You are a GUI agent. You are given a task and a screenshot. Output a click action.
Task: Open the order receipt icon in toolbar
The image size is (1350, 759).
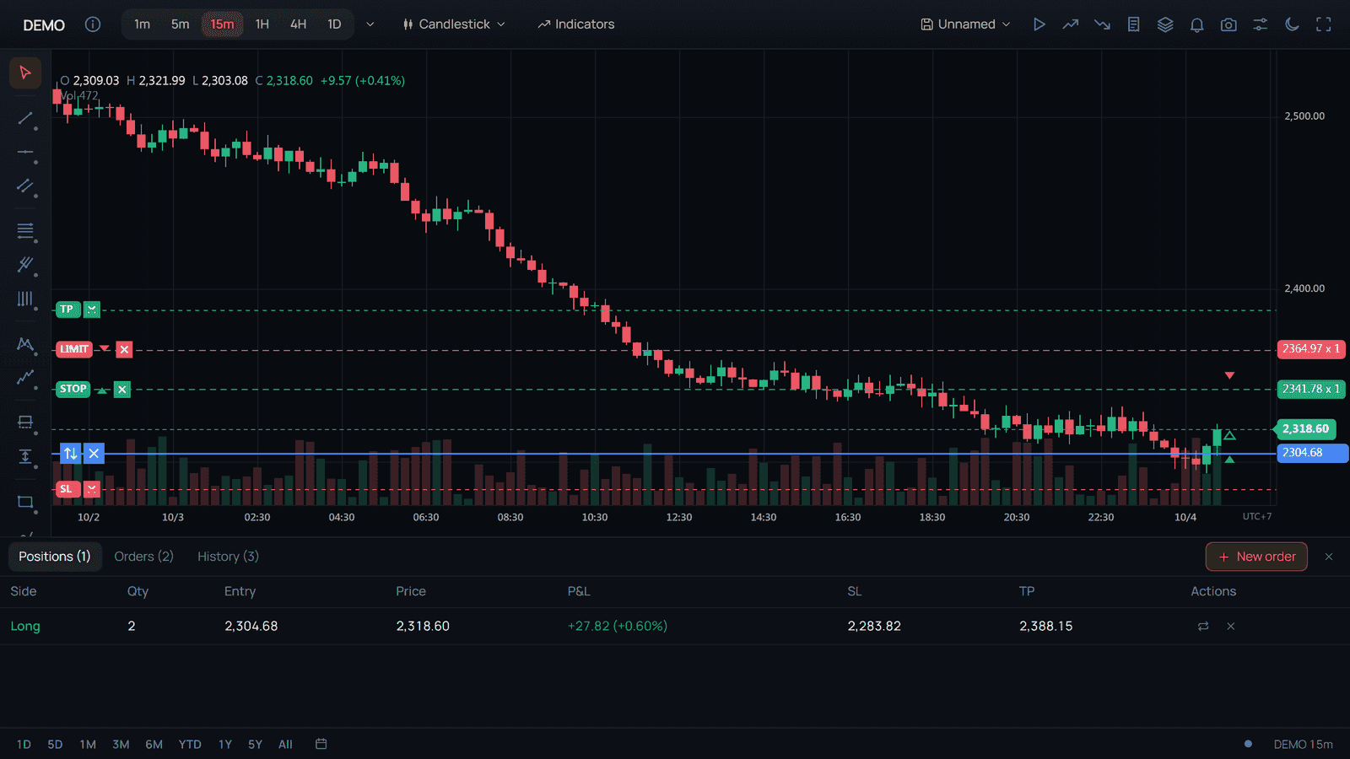(x=1134, y=24)
